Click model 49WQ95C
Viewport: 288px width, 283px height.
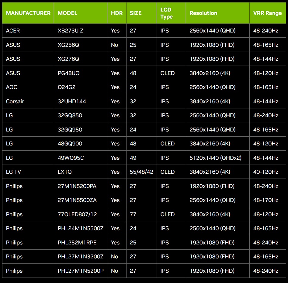pyautogui.click(x=81, y=158)
